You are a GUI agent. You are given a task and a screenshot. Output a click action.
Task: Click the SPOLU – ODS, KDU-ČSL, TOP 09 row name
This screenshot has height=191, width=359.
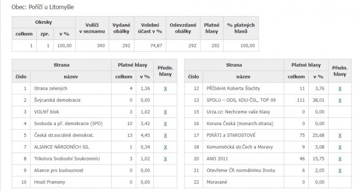point(241,100)
